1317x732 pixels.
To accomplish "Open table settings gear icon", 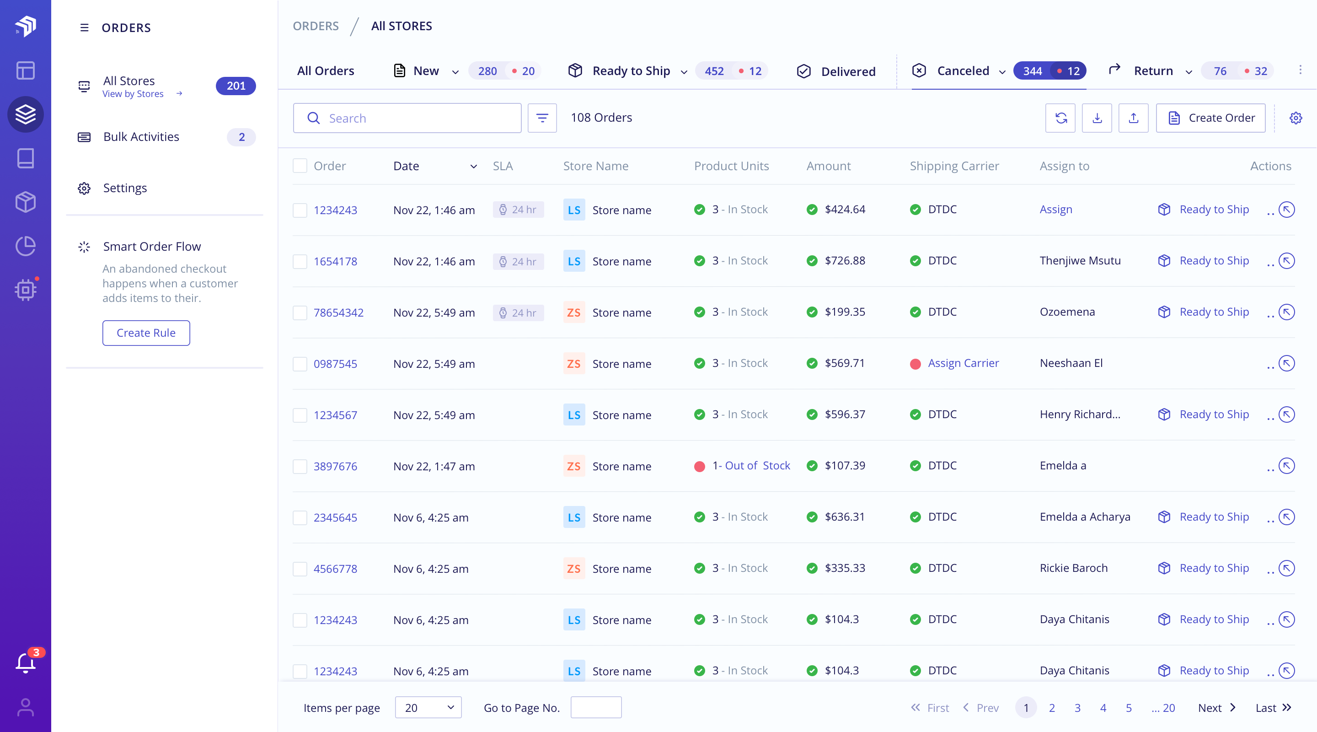I will tap(1296, 118).
